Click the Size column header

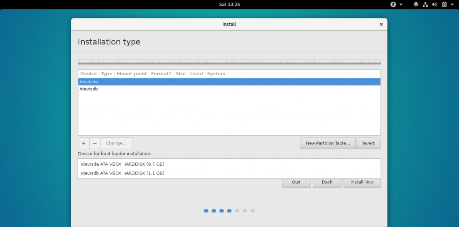coord(181,74)
